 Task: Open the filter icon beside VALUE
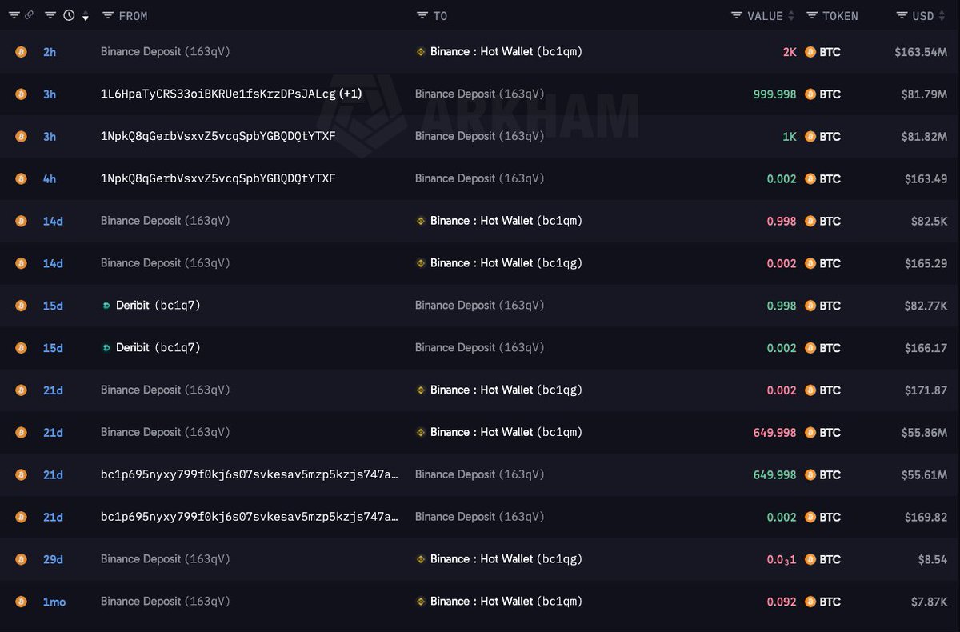(x=737, y=15)
